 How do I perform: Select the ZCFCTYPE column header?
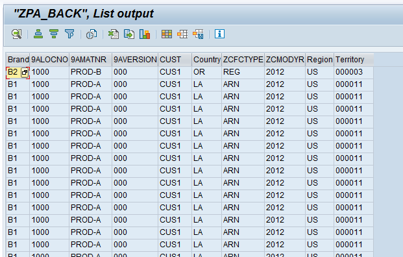tap(243, 60)
